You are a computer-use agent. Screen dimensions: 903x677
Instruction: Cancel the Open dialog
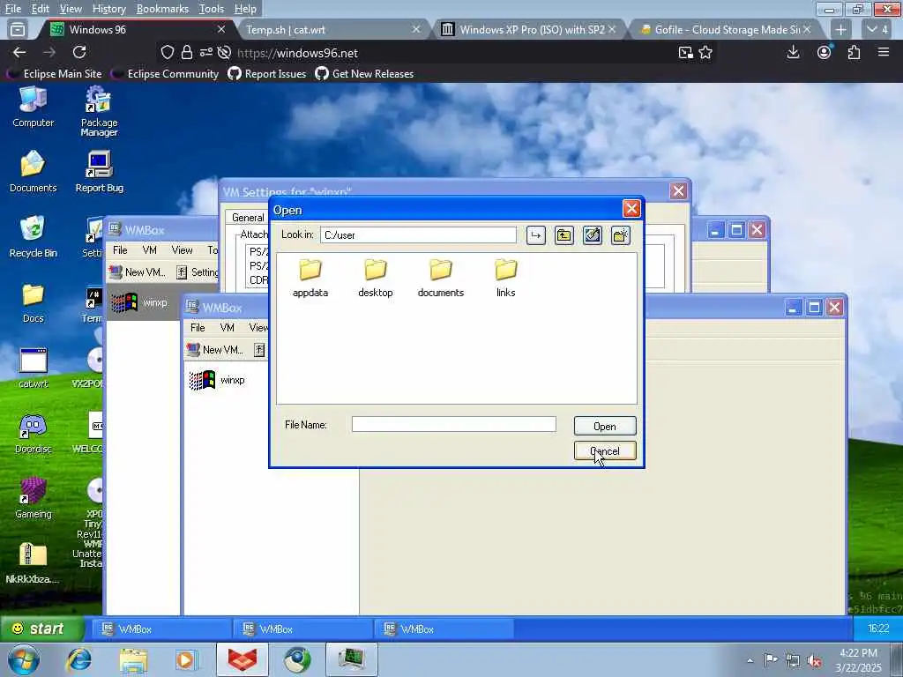[x=605, y=450]
